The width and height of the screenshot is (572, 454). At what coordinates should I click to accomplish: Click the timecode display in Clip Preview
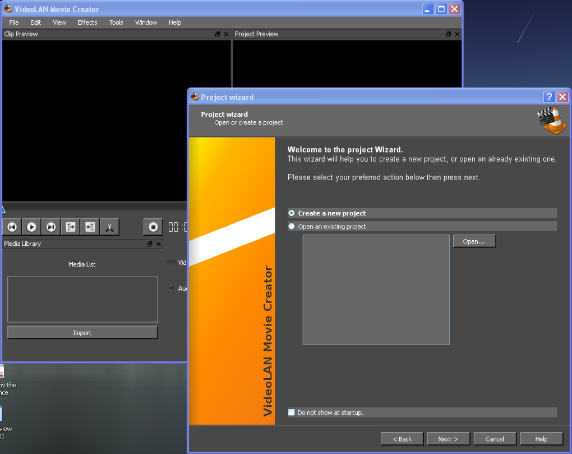pyautogui.click(x=177, y=227)
